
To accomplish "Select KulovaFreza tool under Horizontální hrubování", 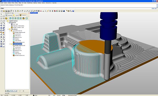I will tap(18, 34).
